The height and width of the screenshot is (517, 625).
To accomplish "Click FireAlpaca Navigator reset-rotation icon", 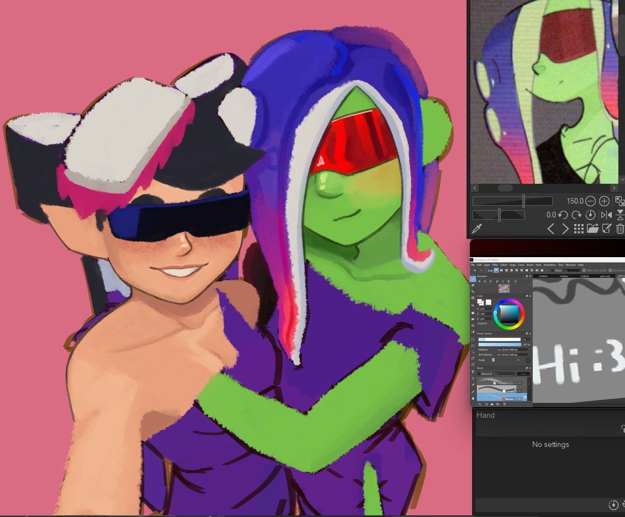I will coord(503,281).
